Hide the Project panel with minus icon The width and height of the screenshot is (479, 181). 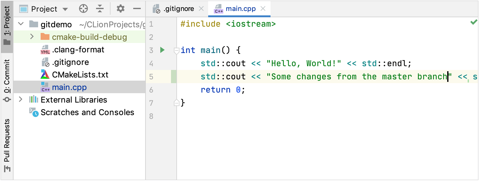[137, 9]
